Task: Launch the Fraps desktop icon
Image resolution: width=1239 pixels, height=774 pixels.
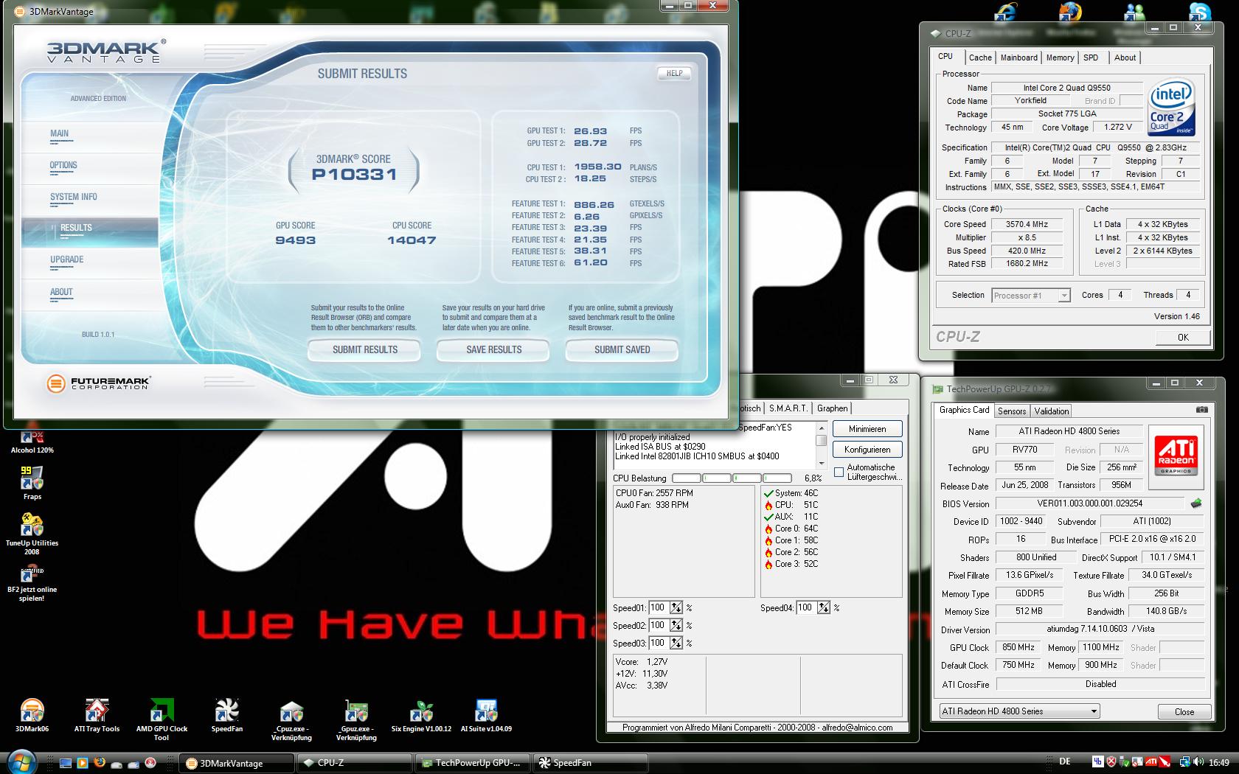Action: [x=32, y=482]
